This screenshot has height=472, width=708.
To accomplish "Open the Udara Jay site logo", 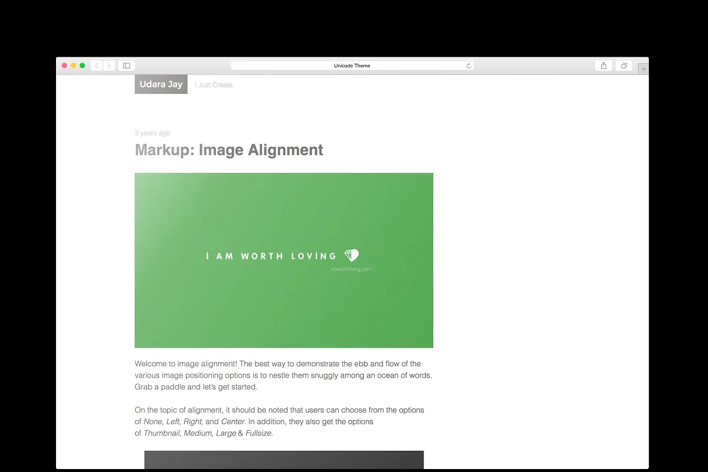I will [161, 84].
